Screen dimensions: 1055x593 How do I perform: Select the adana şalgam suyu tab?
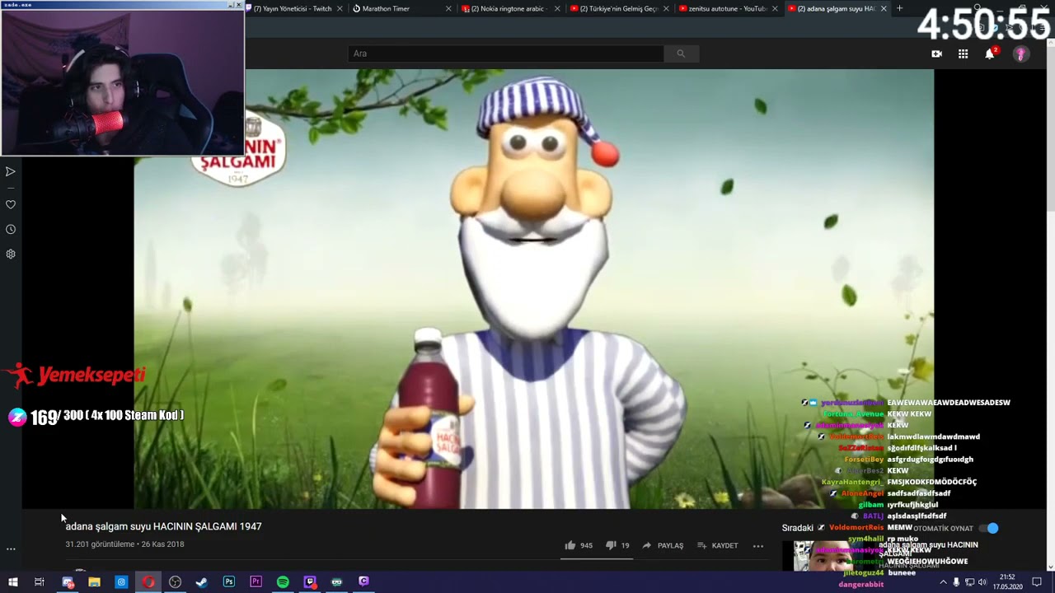click(837, 8)
